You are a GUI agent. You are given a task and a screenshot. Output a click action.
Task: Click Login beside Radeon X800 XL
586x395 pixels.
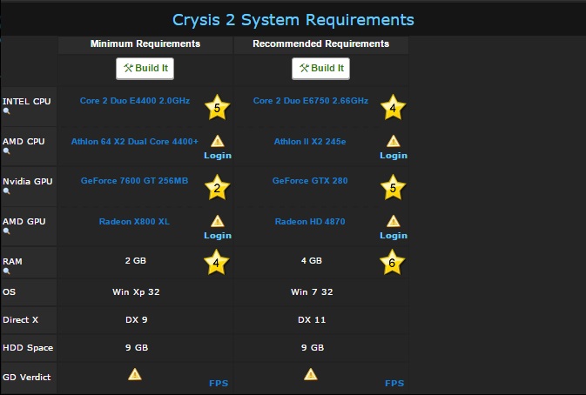coord(218,236)
